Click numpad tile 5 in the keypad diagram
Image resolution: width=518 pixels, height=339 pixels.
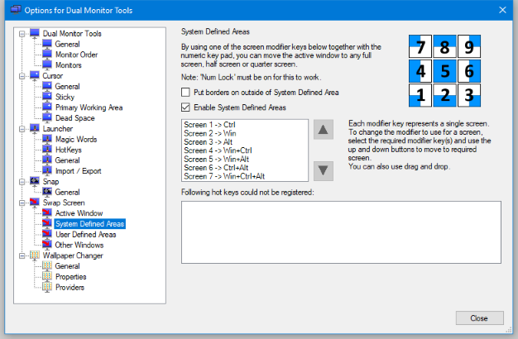click(444, 71)
